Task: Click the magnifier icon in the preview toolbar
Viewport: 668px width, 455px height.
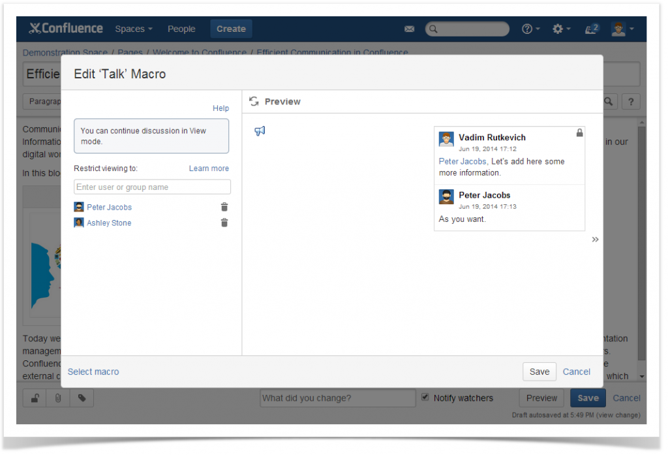Action: coord(608,102)
